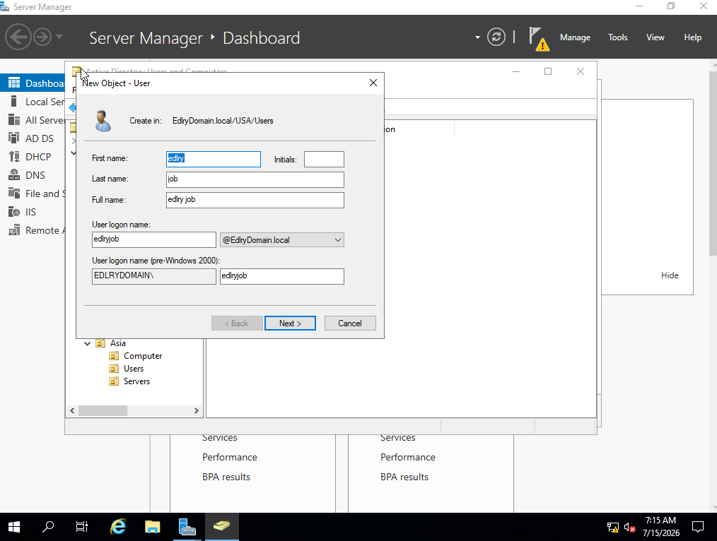
Task: Select Users OU under Asia
Action: coord(127,369)
